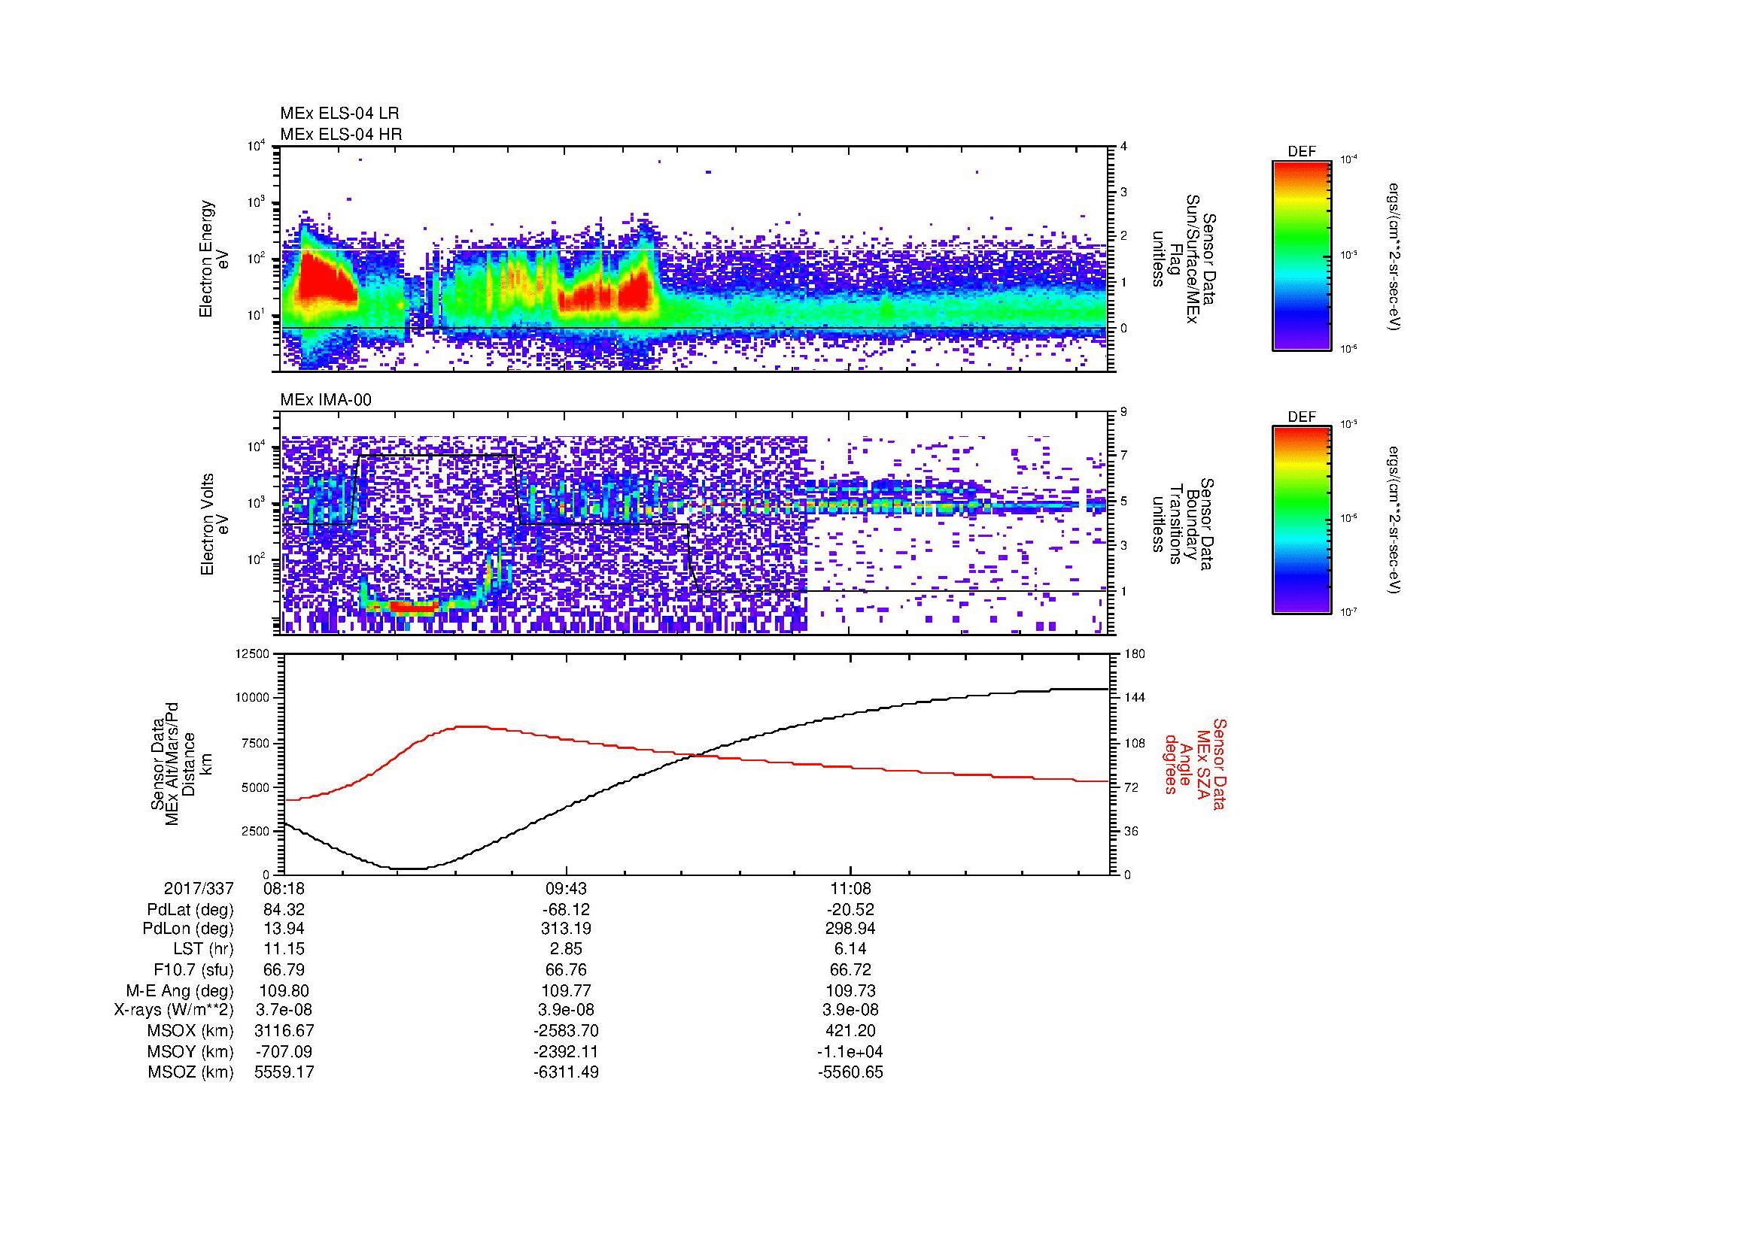Image resolution: width=1760 pixels, height=1243 pixels.
Task: Click the Electron Volts eV axis label
Action: click(x=214, y=525)
